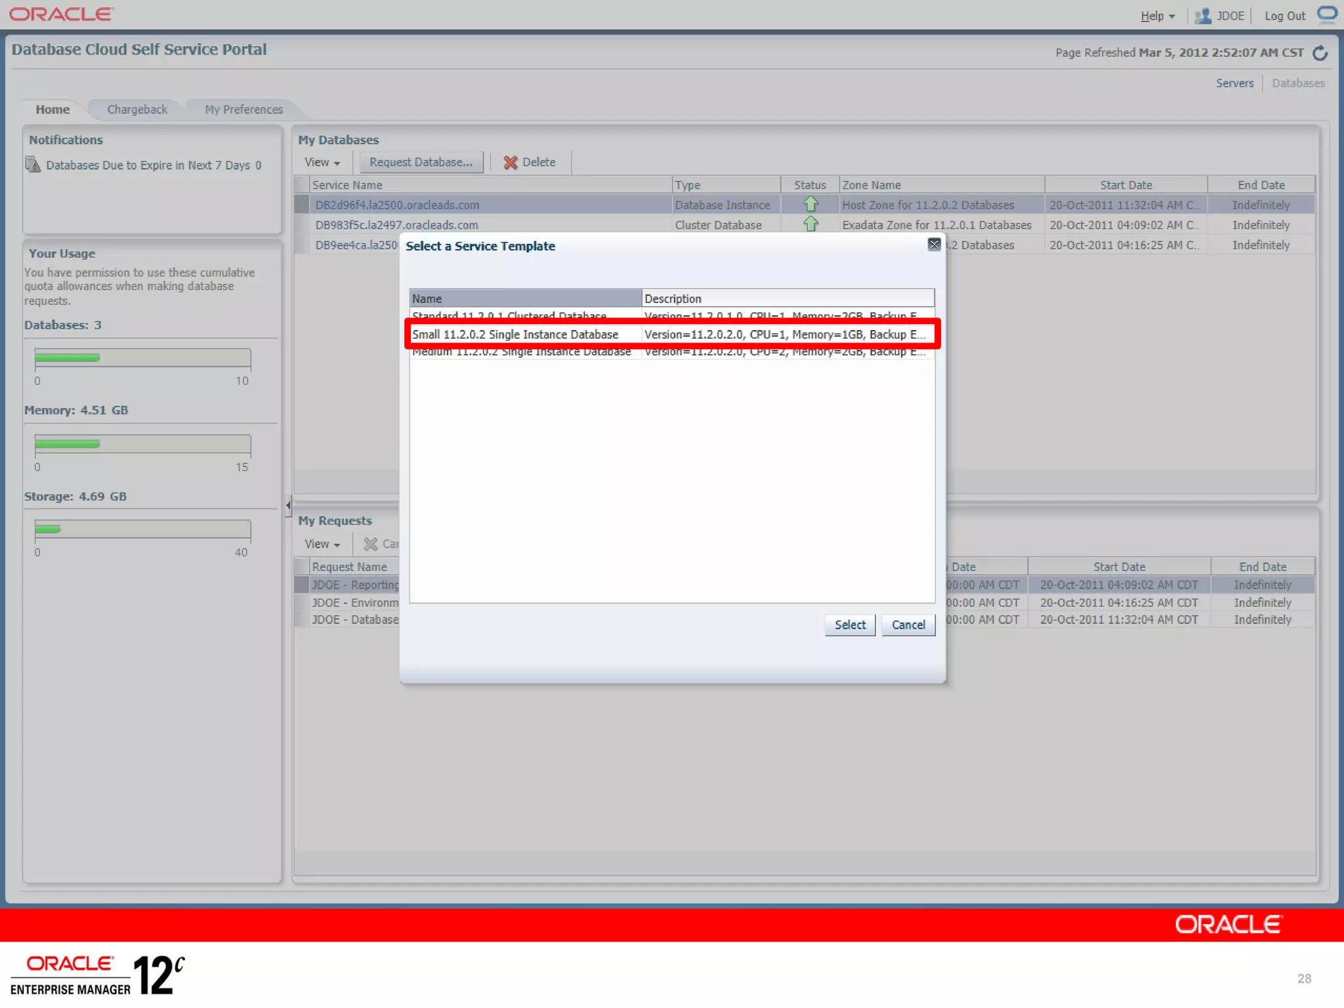Switch to the Chargeback tab

(137, 110)
